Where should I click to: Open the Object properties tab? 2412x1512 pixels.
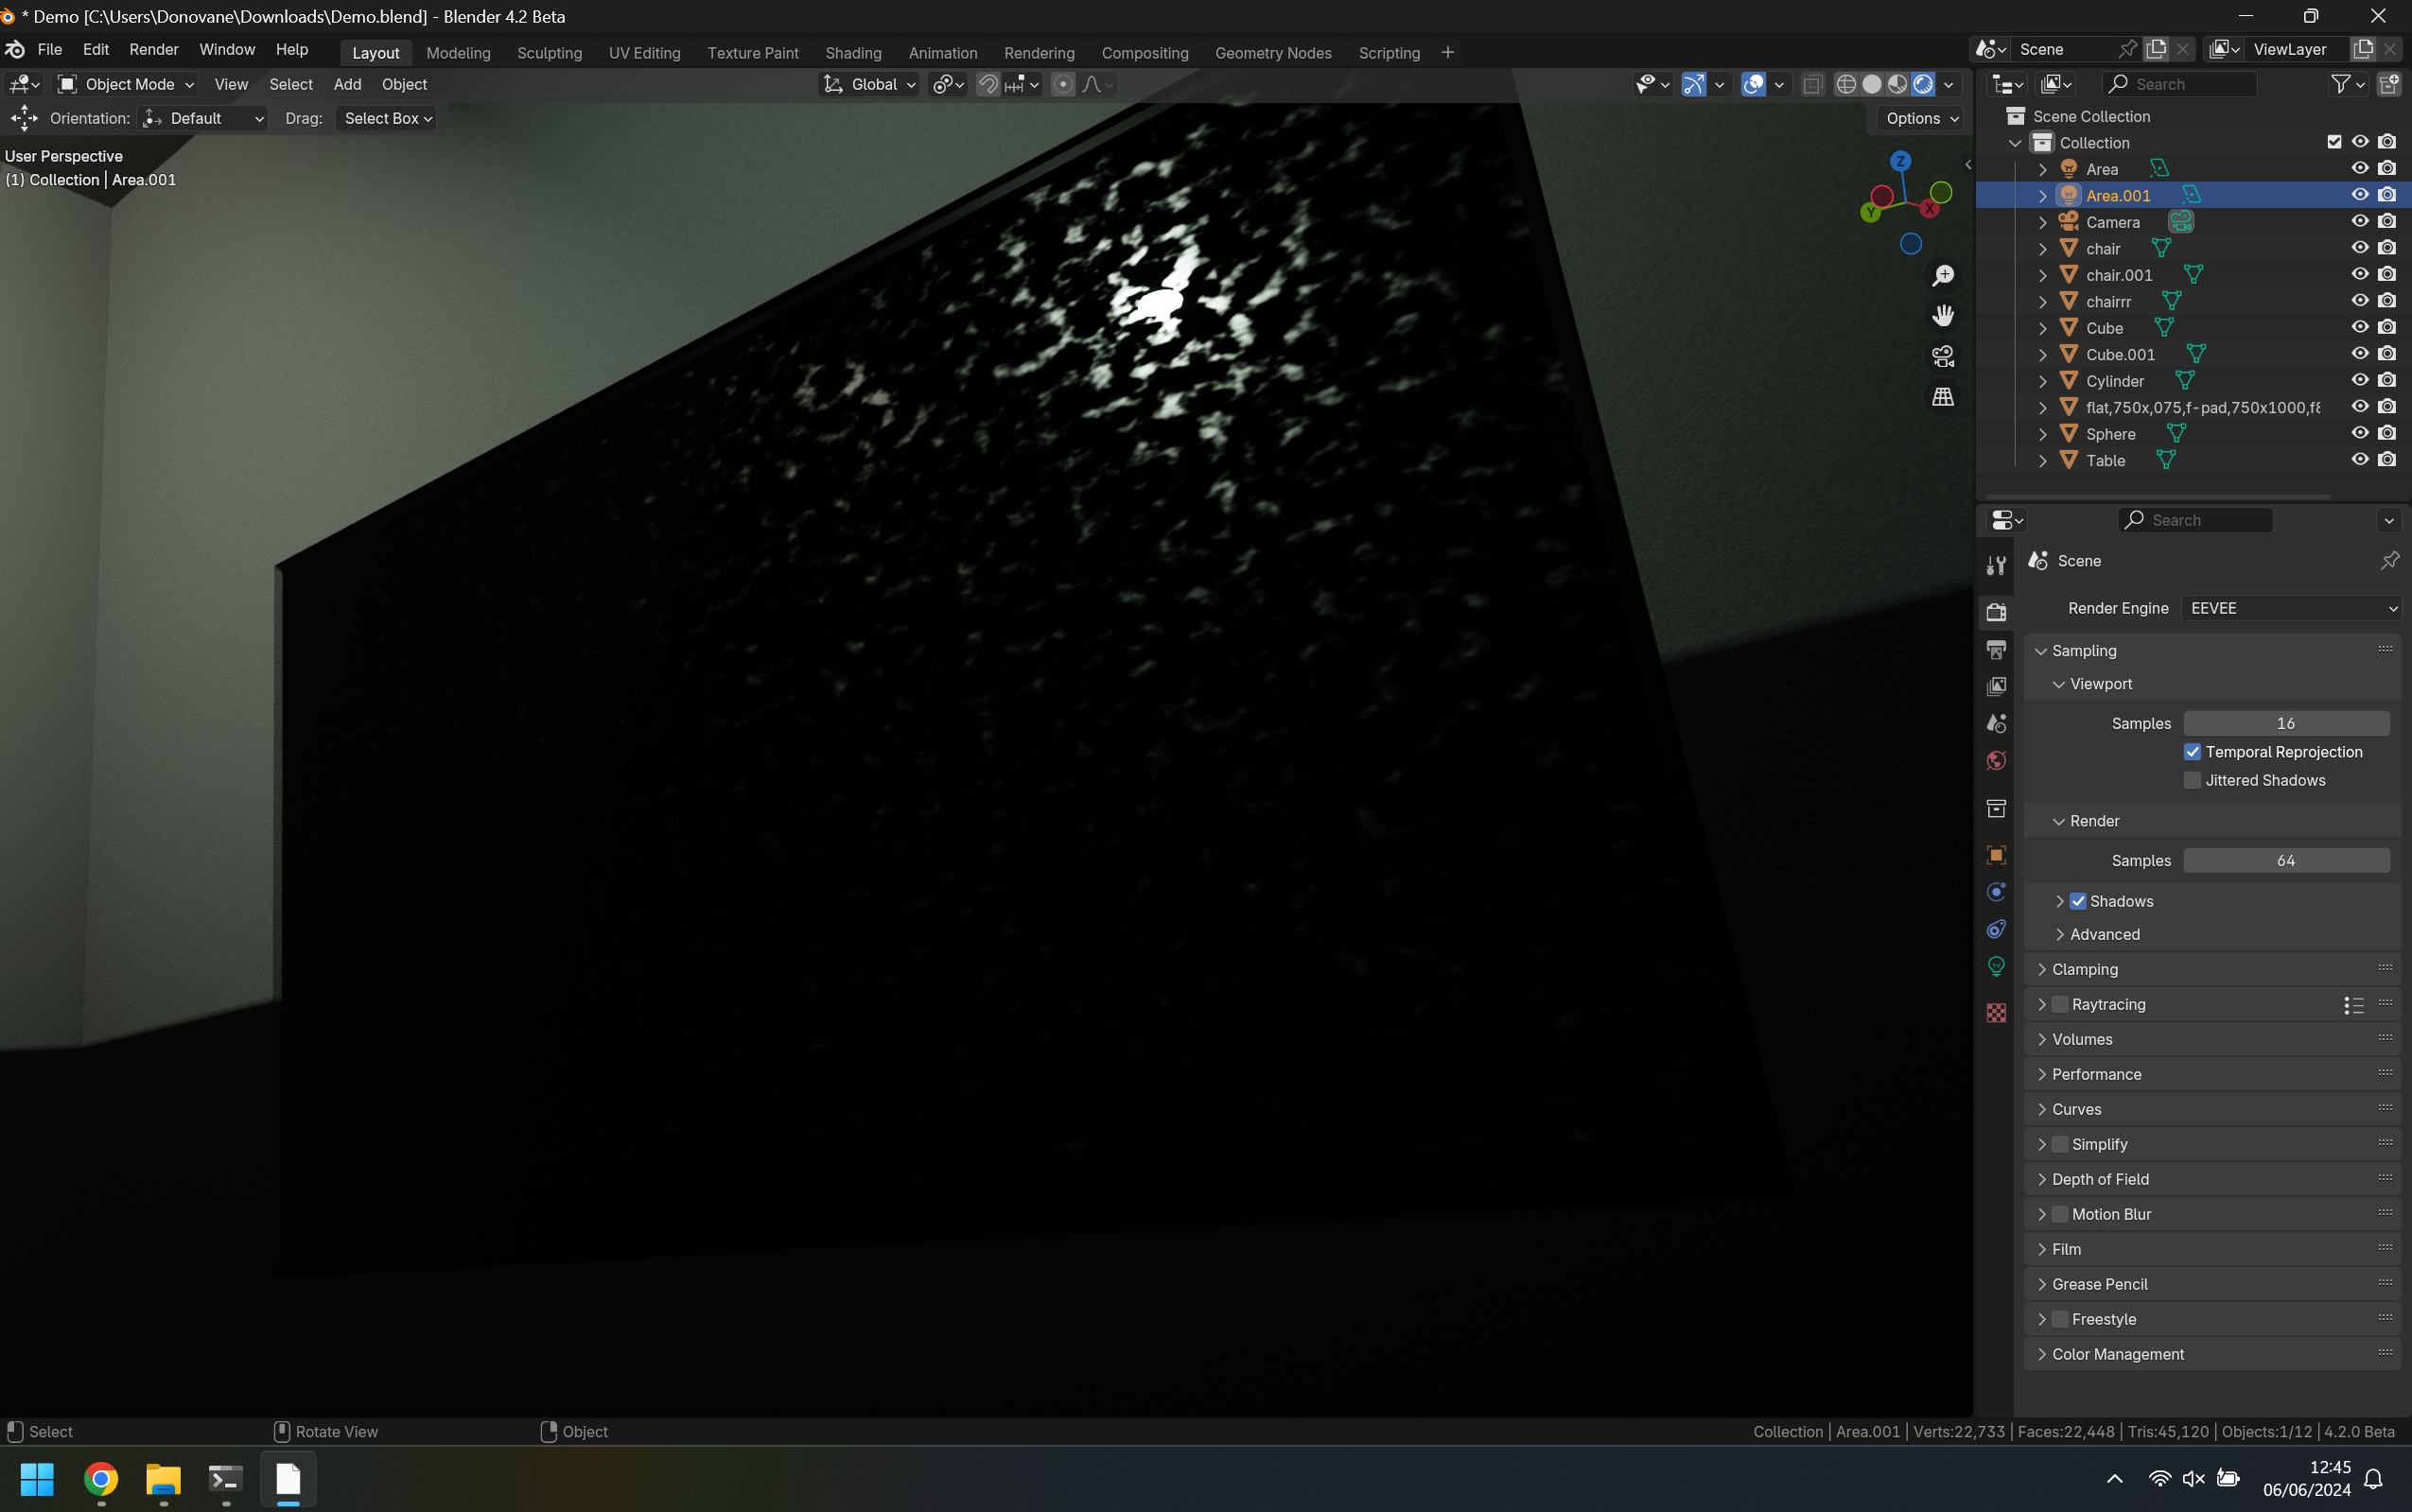1996,855
